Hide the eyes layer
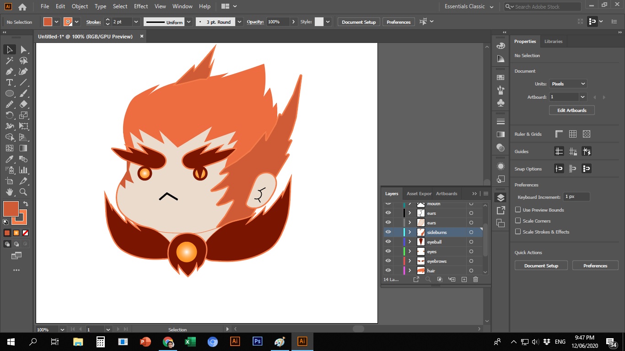The width and height of the screenshot is (625, 351). (x=388, y=251)
